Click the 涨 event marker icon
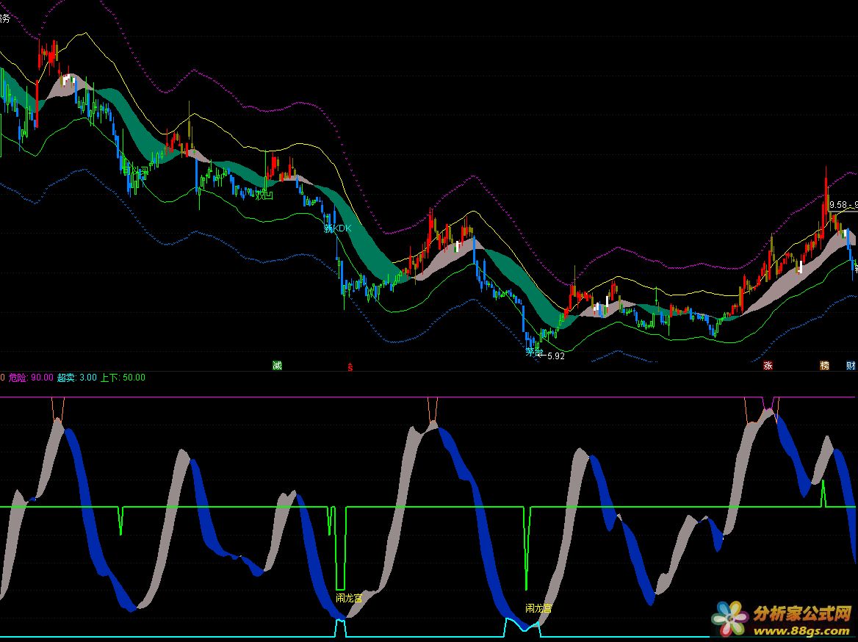This screenshot has width=858, height=642. coord(768,366)
